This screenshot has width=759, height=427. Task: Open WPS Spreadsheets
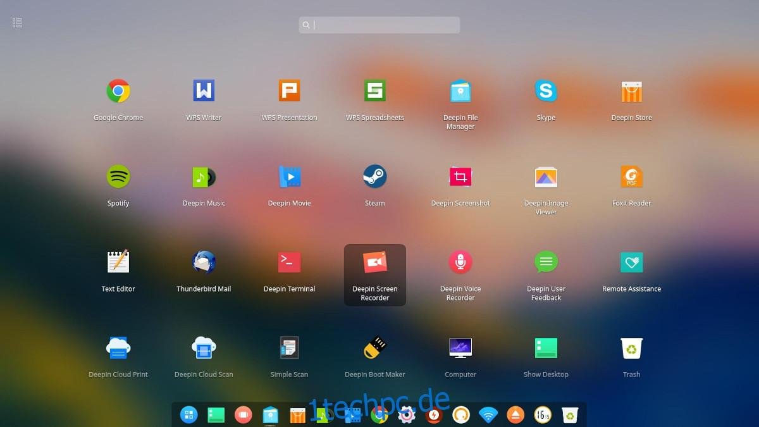[x=374, y=90]
